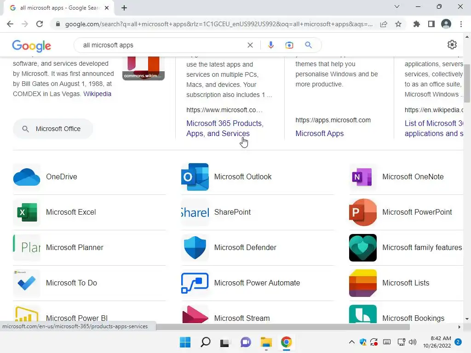Click the https://apps.microsoft.com URL text
This screenshot has height=353, width=471.
[333, 120]
